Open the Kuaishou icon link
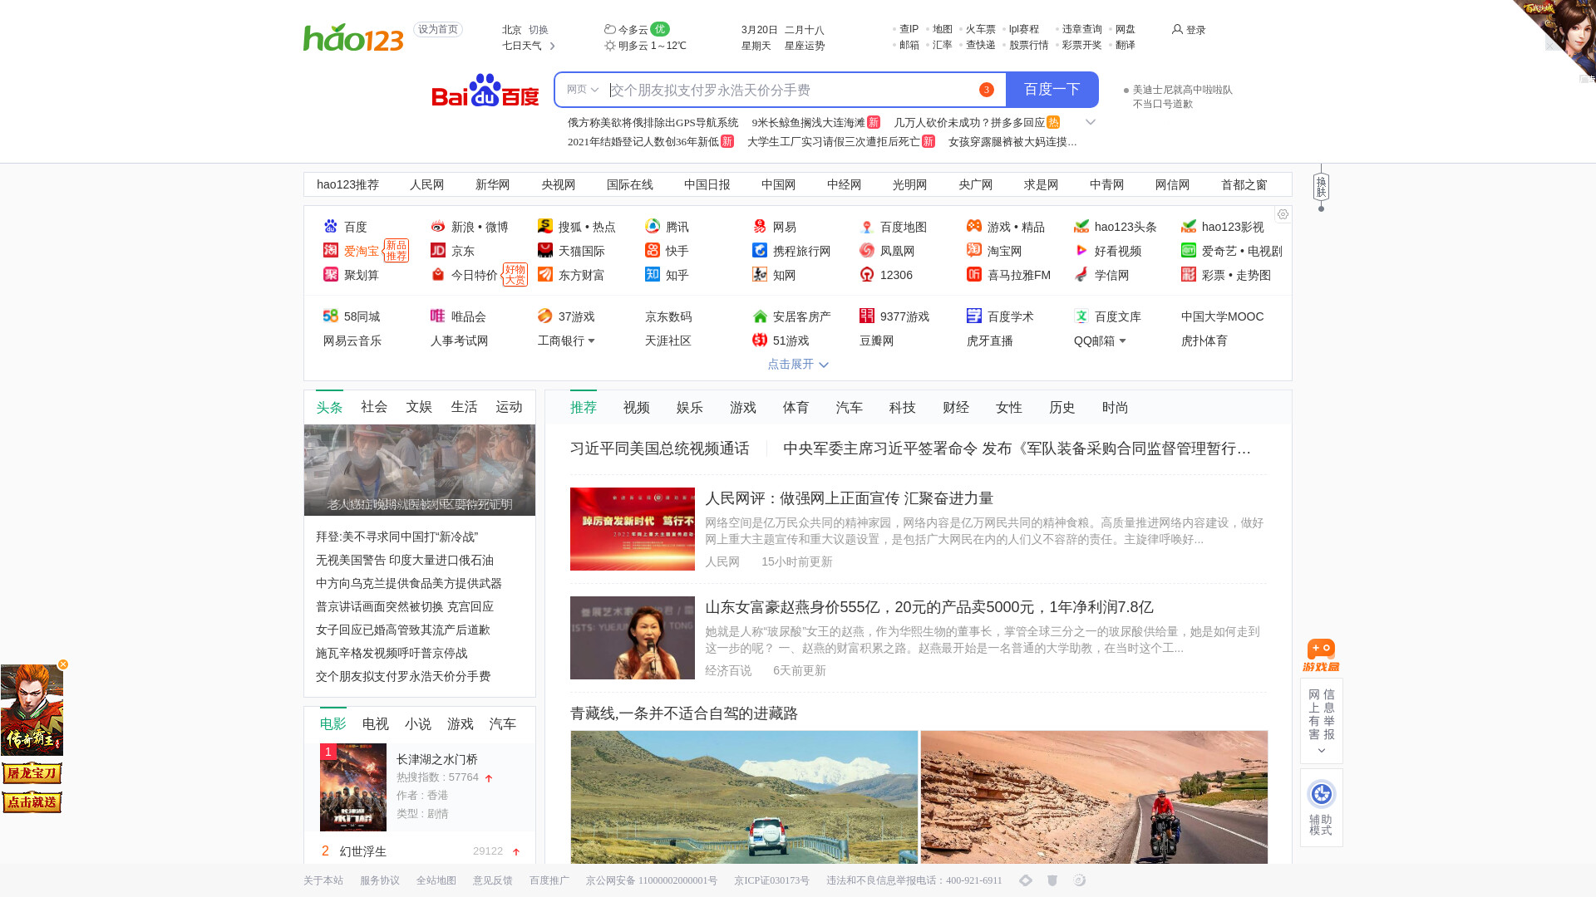 pyautogui.click(x=653, y=250)
